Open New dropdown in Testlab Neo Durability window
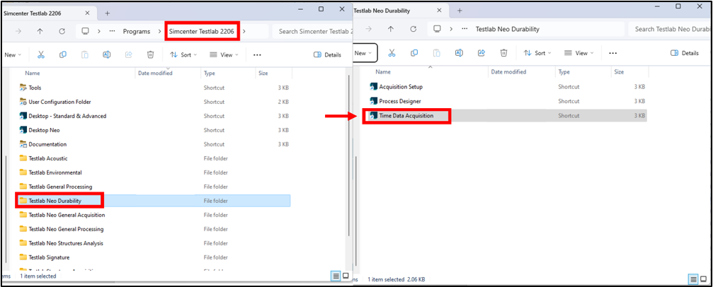Screen dimensions: 713x287 (365, 53)
